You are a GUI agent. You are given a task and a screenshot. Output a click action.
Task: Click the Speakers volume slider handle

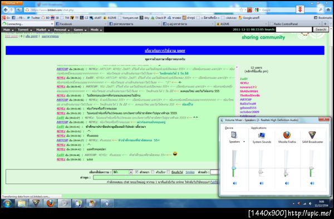click(234, 168)
